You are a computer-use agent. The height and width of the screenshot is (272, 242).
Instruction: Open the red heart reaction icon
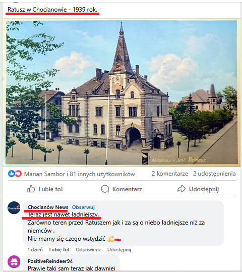[18, 174]
